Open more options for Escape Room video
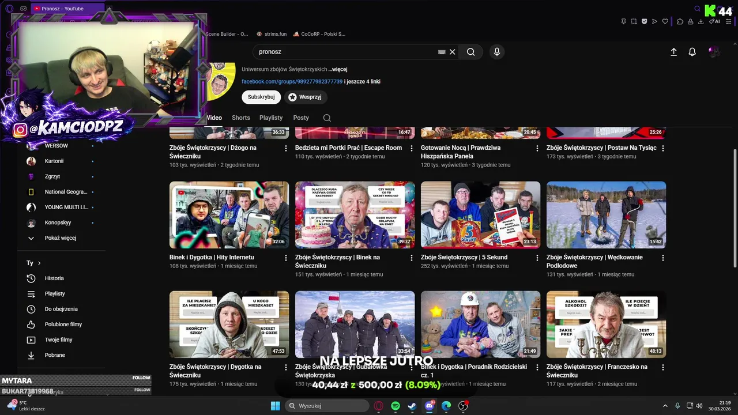Viewport: 738px width, 415px height. [412, 148]
